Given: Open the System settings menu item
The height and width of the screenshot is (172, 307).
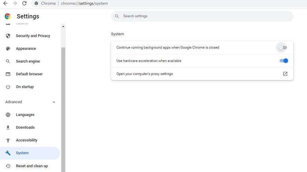Looking at the screenshot, I should [22, 153].
